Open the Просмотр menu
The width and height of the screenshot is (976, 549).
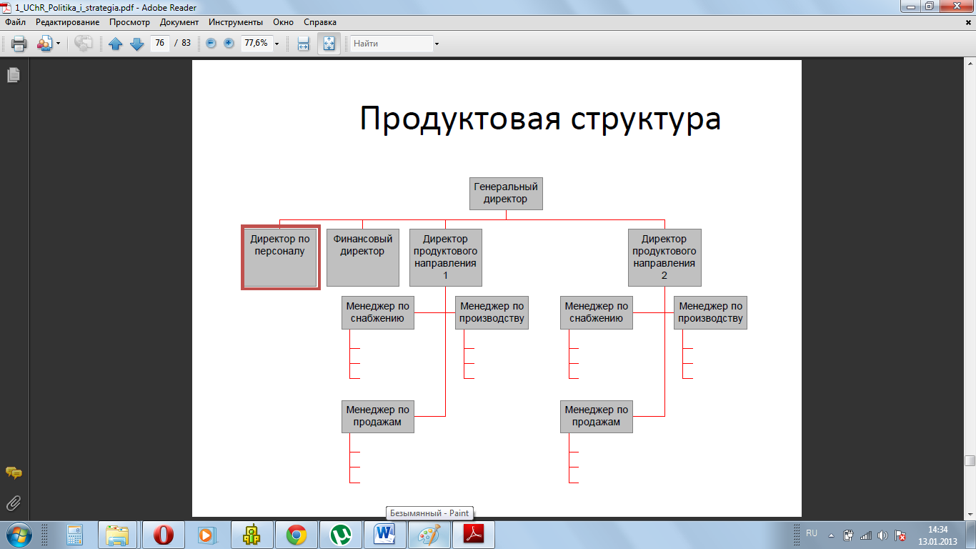coord(129,22)
